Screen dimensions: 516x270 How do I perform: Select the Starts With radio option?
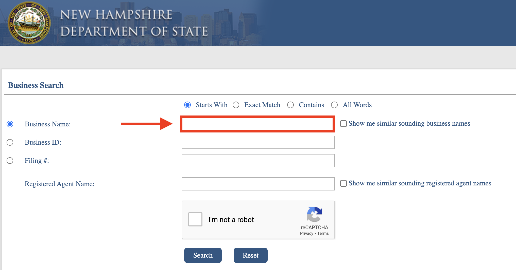[x=187, y=105]
